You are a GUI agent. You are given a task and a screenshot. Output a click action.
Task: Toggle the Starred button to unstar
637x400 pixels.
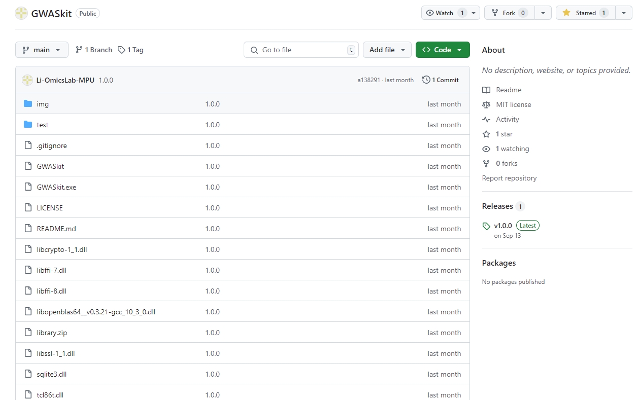pyautogui.click(x=585, y=13)
